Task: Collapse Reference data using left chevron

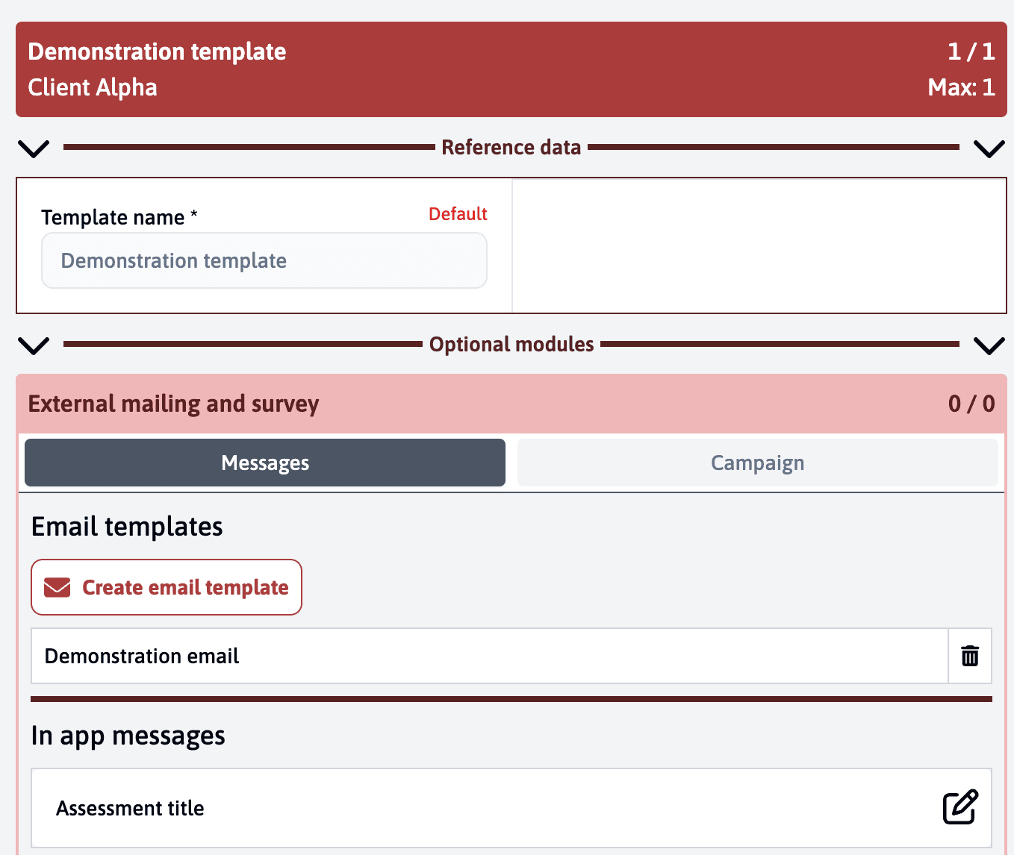Action: click(34, 148)
